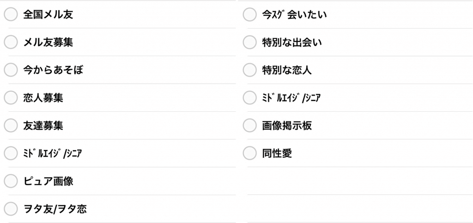The height and width of the screenshot is (223, 473).
Task: Tap the 画像掲示板 text label
Action: 287,125
